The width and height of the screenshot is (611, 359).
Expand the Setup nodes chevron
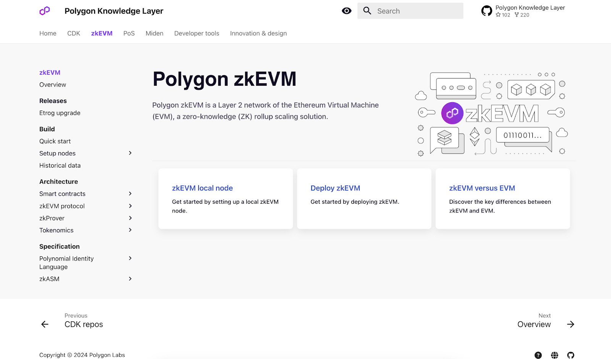point(130,153)
